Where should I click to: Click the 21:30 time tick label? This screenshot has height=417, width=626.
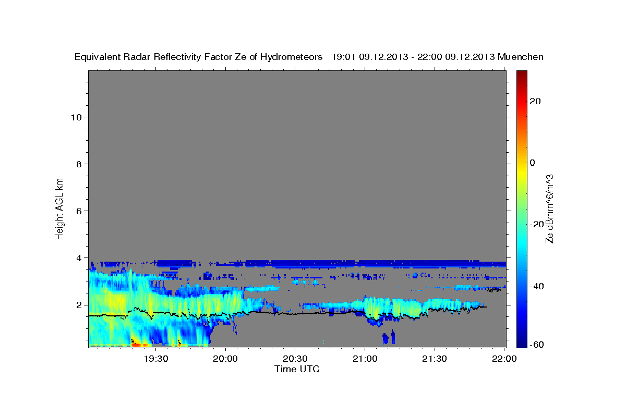434,359
